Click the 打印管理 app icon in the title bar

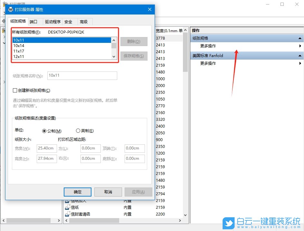[x=5, y=3]
